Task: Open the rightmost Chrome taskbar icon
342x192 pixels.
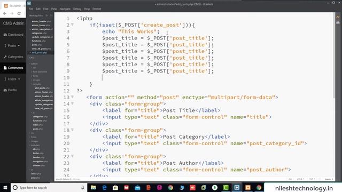Action: point(259,187)
